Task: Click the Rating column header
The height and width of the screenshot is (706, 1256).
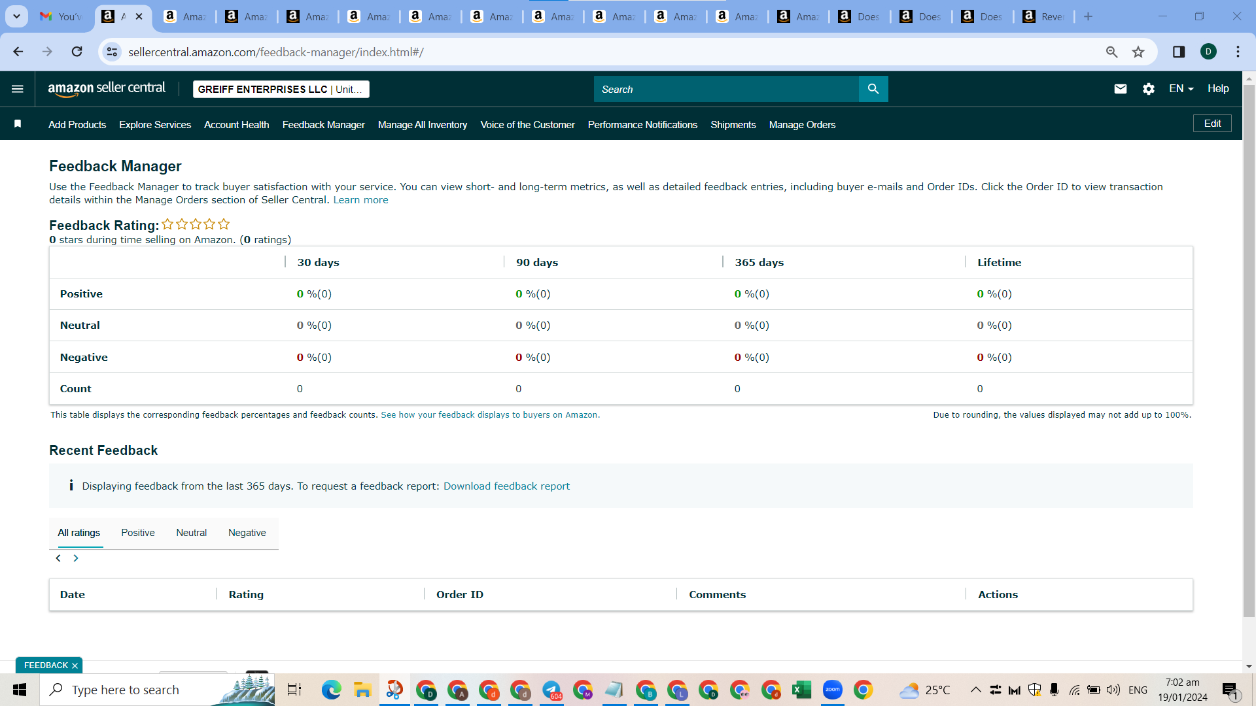Action: tap(246, 594)
